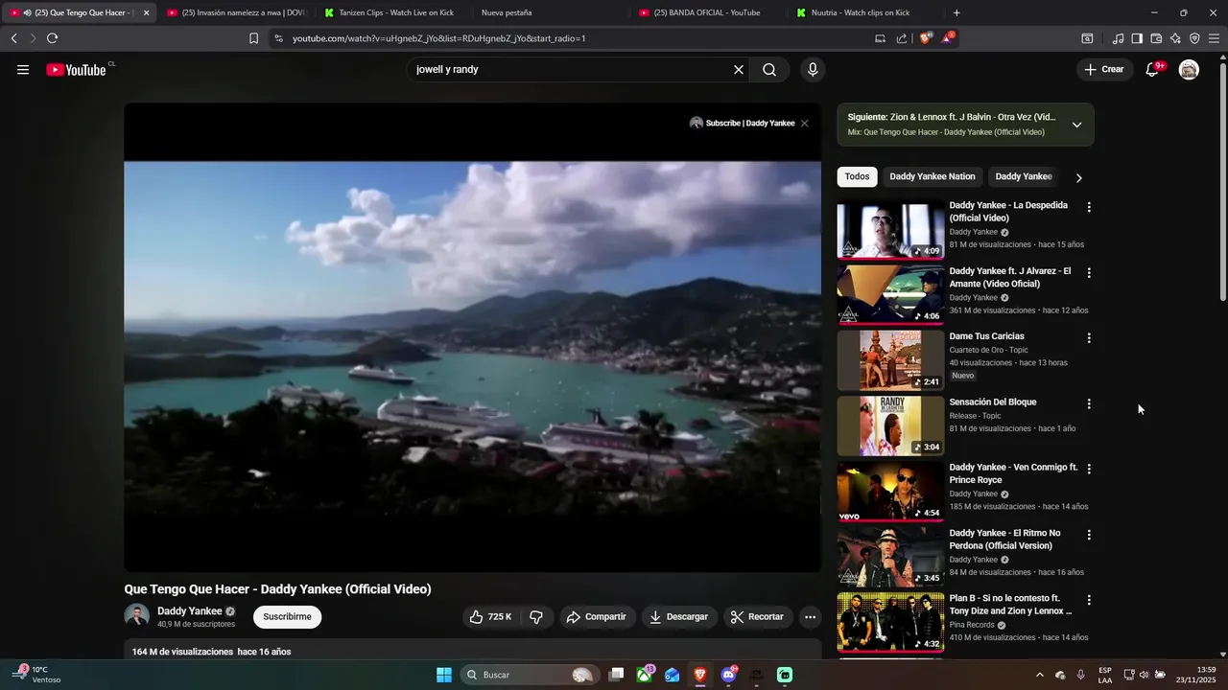Image resolution: width=1228 pixels, height=690 pixels.
Task: Select the Todos filter chip
Action: click(857, 176)
